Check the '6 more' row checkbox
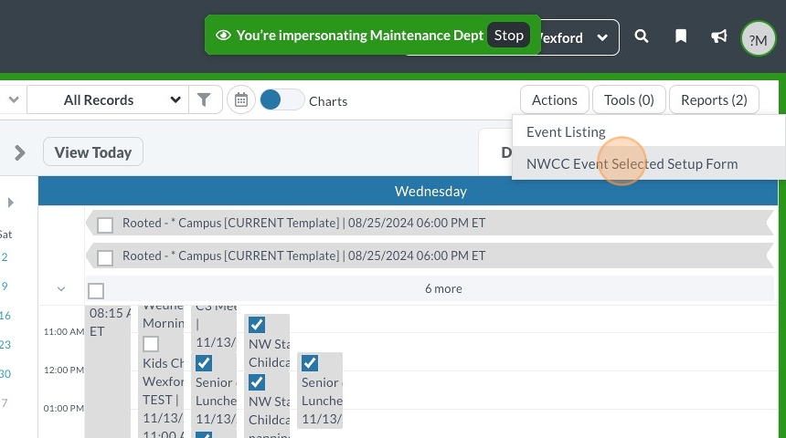Viewport: 786px width, 438px height. (x=96, y=290)
